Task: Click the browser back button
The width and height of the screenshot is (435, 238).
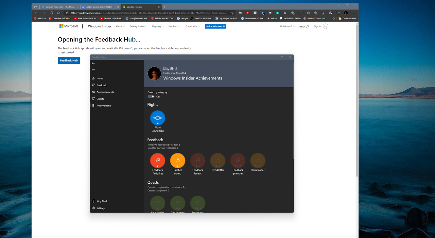Action: pyautogui.click(x=36, y=13)
